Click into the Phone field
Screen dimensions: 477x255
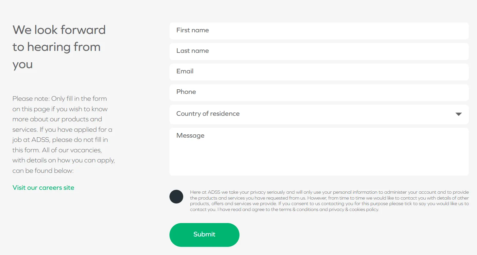tap(319, 92)
